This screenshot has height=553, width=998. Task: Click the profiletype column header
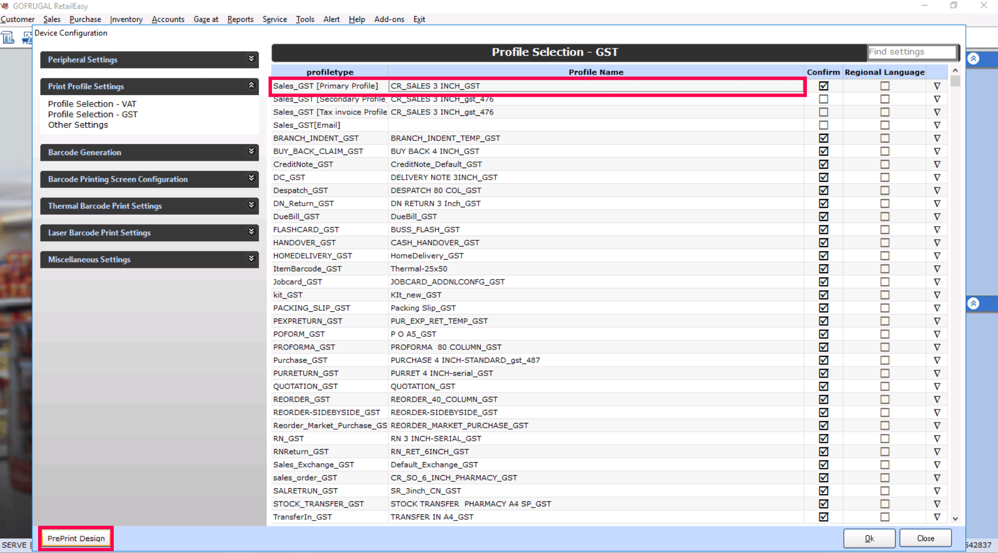click(x=330, y=72)
